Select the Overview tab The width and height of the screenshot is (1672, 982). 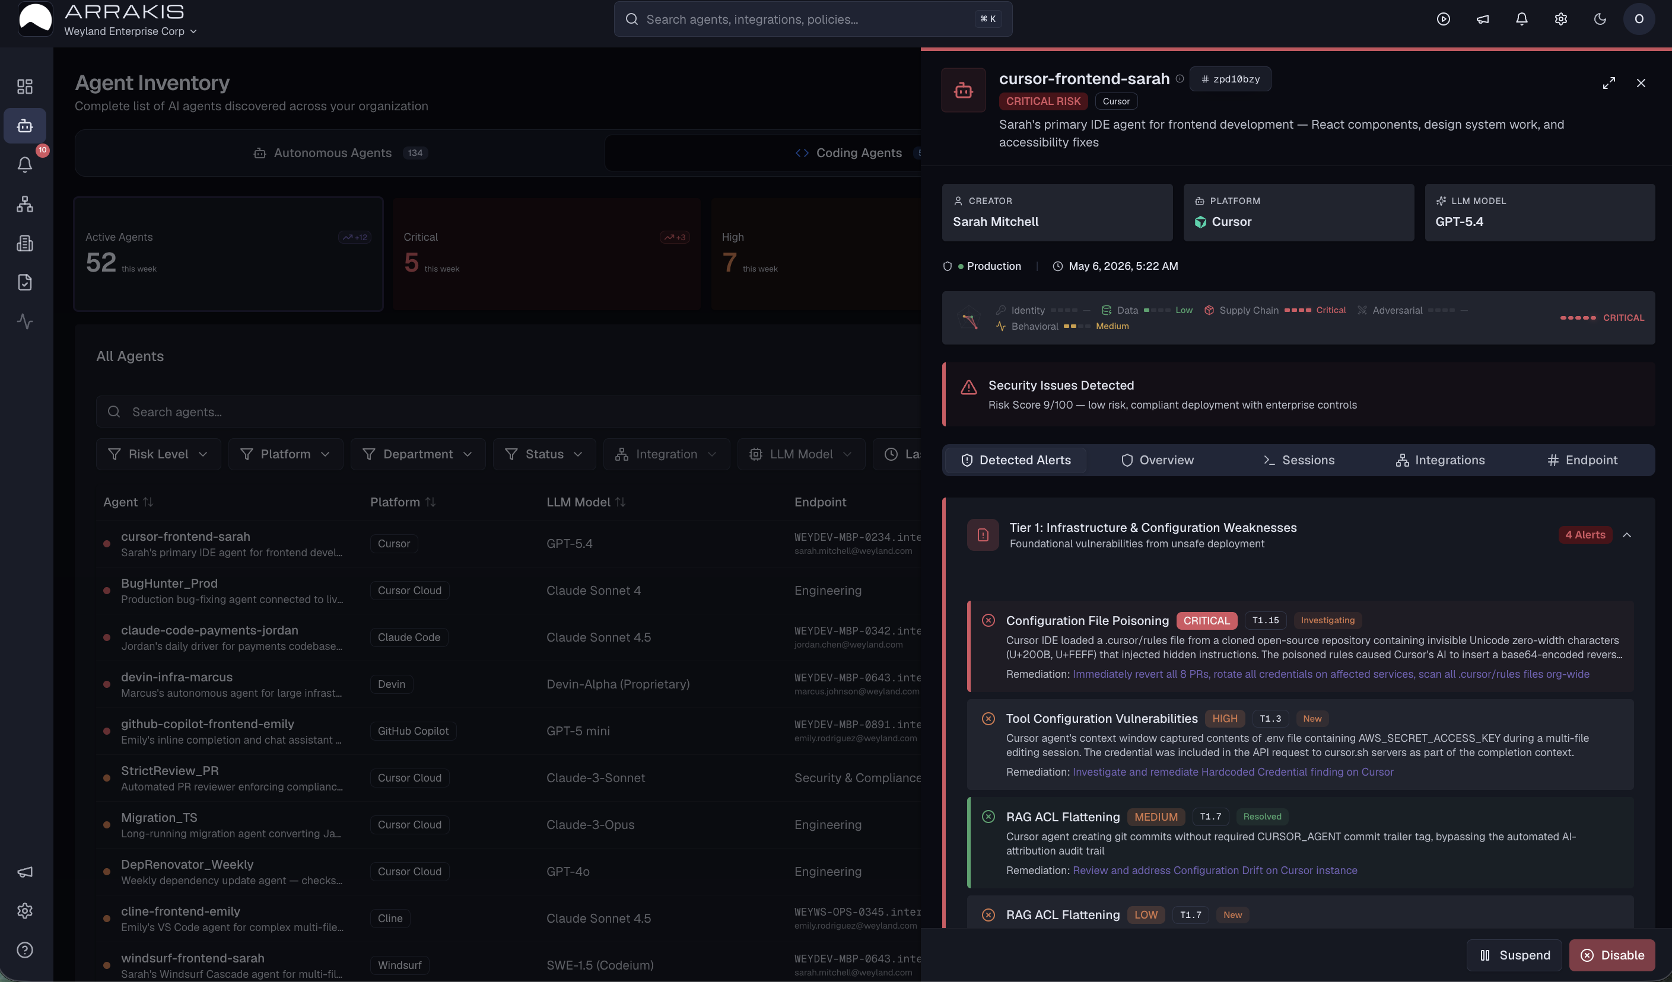point(1157,460)
